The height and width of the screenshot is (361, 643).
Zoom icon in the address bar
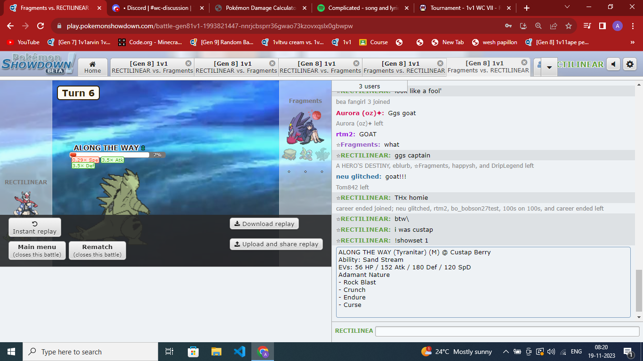(539, 26)
